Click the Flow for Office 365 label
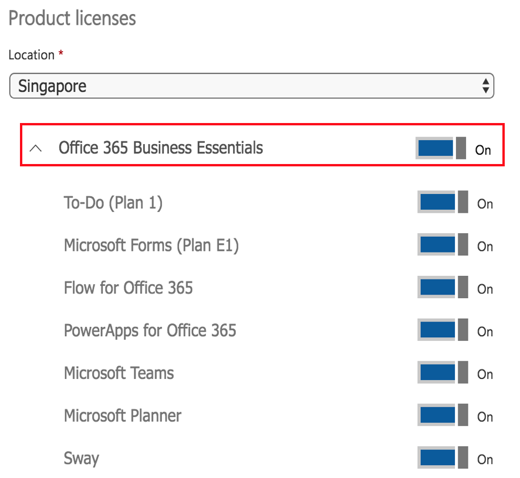The width and height of the screenshot is (520, 478). (129, 288)
